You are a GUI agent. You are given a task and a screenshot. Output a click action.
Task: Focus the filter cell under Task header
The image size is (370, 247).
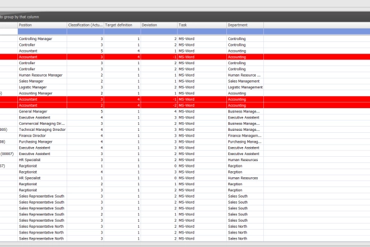(x=202, y=31)
